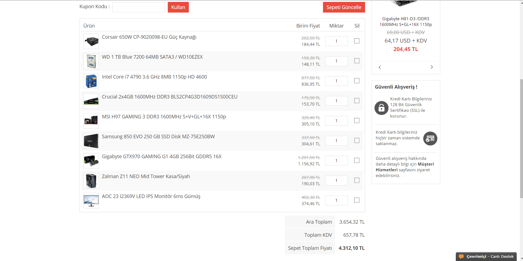This screenshot has width=523, height=261.
Task: Click the quantity field for Corsair 650W
Action: pyautogui.click(x=336, y=41)
